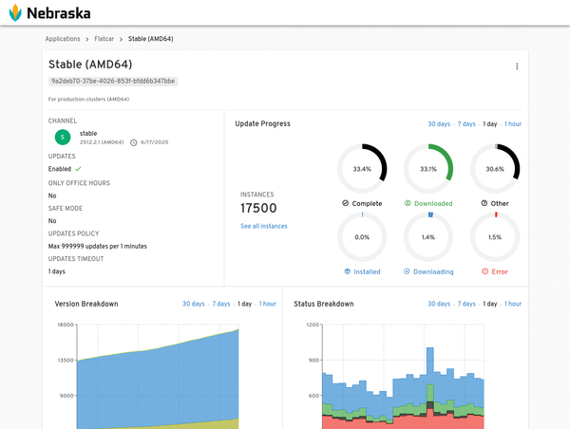Click the 33.1% Downloaded progress ring

click(x=428, y=169)
